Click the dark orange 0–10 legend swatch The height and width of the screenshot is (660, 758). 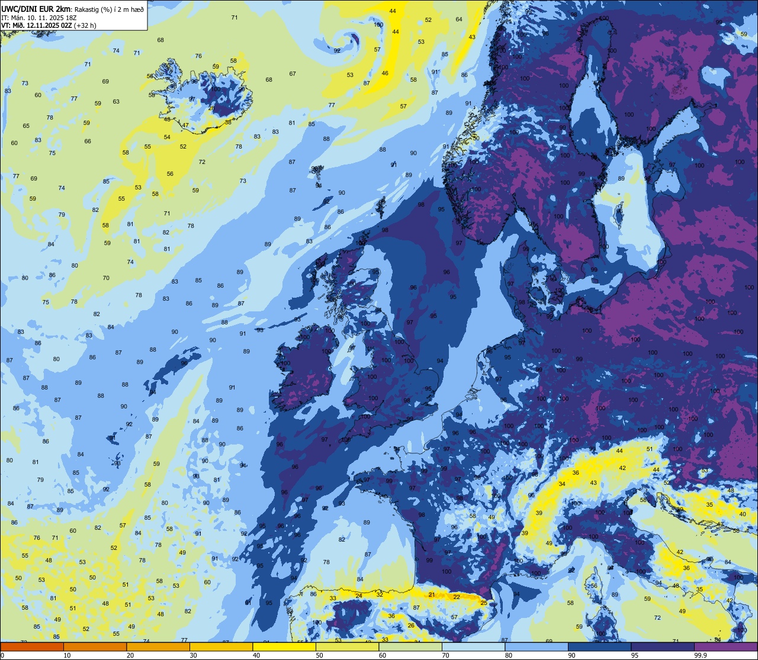pos(32,646)
